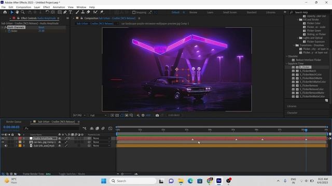Open the File menu
The image size is (332, 186).
[x=4, y=7]
